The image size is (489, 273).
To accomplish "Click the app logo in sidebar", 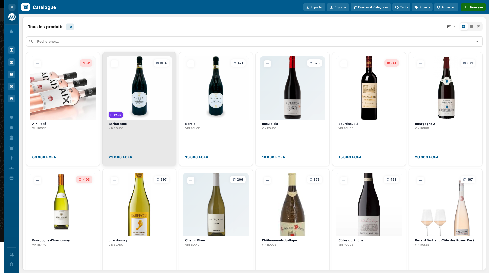I will tap(12, 17).
